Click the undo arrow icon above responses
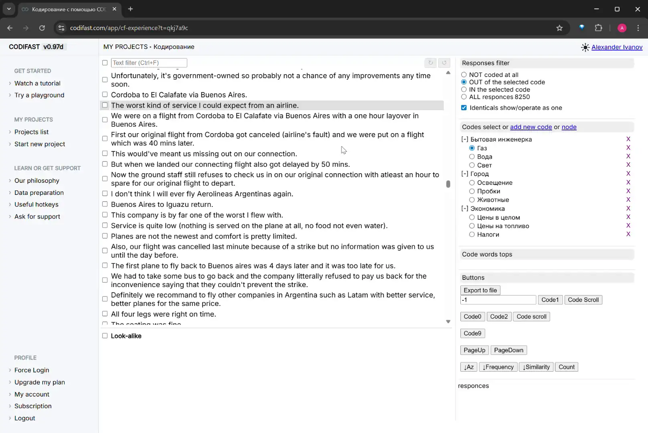648x433 pixels. click(x=430, y=63)
